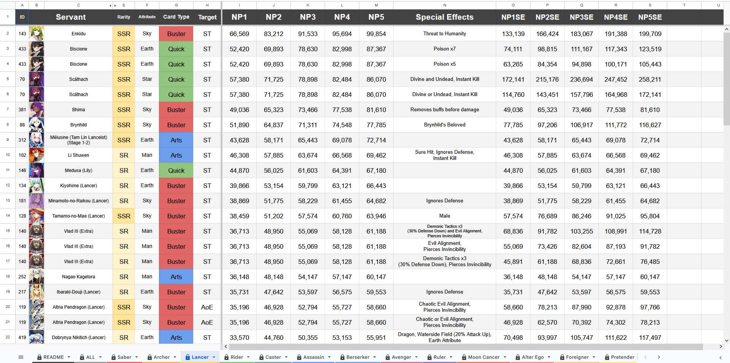Open Rider tab dropdown arrow

(x=248, y=357)
